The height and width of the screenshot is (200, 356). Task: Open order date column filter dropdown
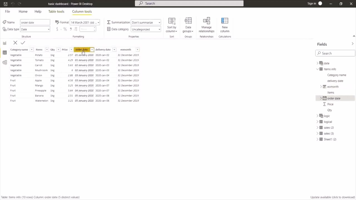[92, 50]
